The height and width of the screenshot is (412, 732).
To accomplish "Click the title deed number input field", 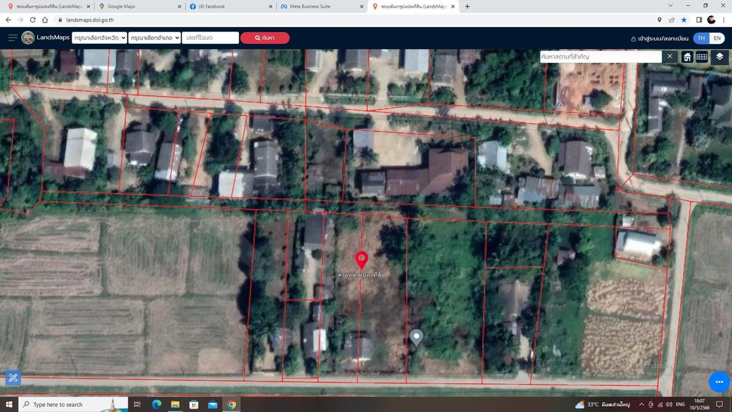I will (211, 38).
